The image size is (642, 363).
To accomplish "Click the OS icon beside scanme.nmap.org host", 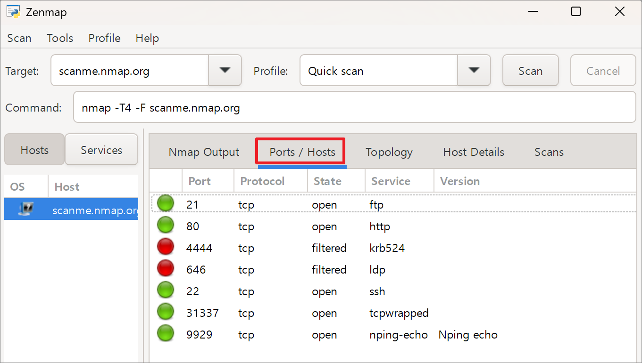I will (26, 210).
